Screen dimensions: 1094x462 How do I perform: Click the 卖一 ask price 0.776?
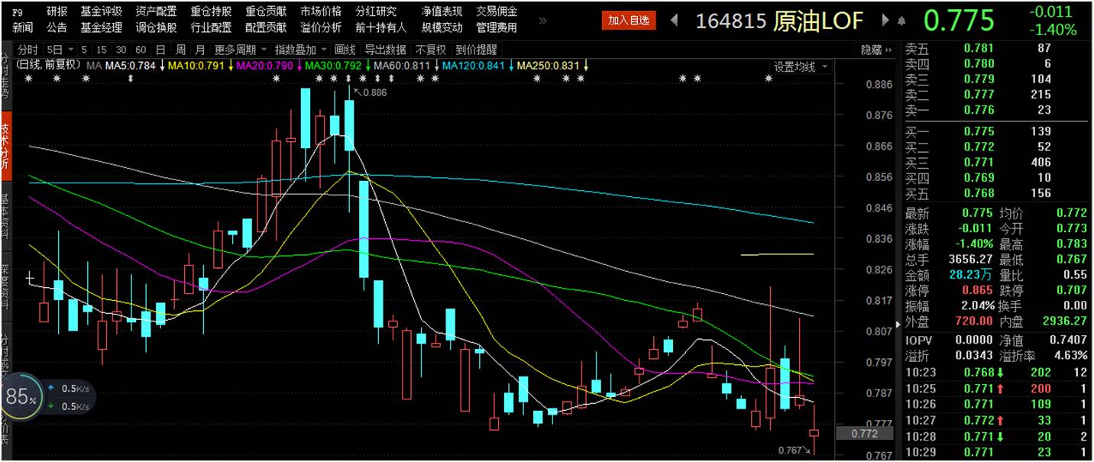pos(979,110)
